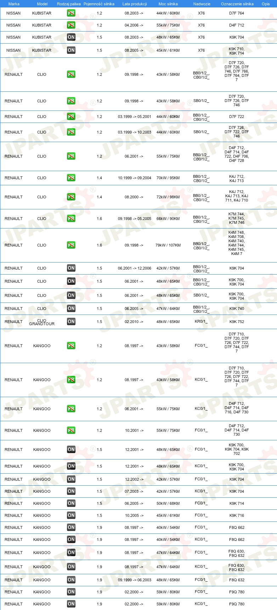Click the ON icon in the Kangoo 50kW / 68KM row
Screen dimensions: 277x610
coord(71,503)
